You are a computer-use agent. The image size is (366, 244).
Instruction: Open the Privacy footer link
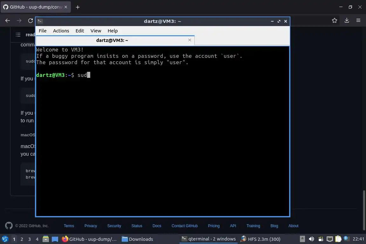pyautogui.click(x=91, y=226)
